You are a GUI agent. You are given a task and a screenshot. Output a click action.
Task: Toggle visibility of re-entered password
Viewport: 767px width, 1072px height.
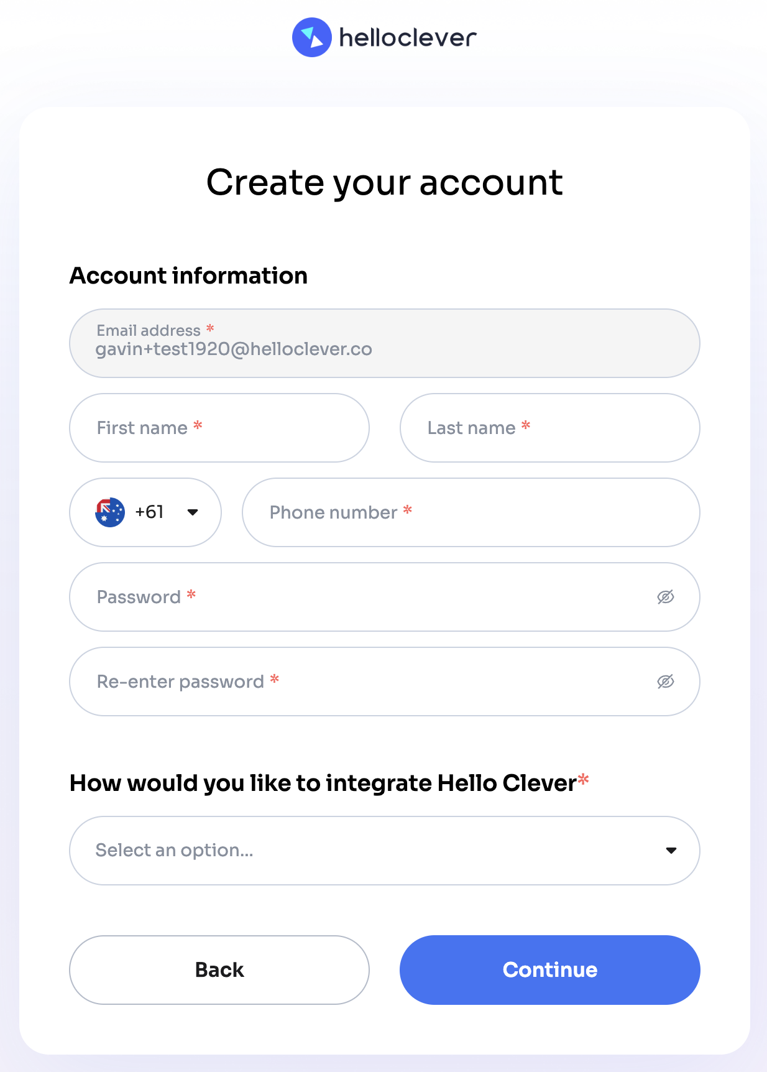pos(665,682)
